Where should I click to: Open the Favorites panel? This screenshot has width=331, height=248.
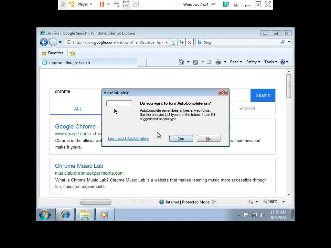click(x=53, y=53)
